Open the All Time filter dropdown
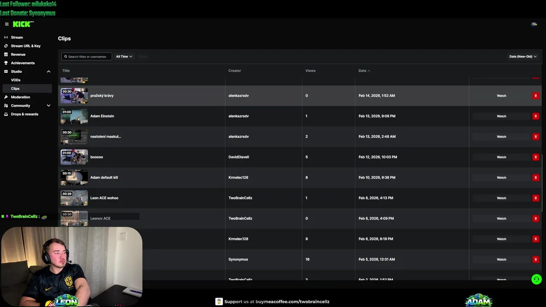Image resolution: width=546 pixels, height=307 pixels. [124, 56]
